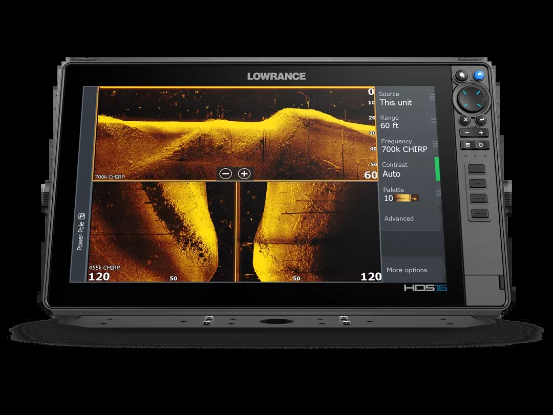Image resolution: width=553 pixels, height=415 pixels.
Task: Open the Frequency 700k CHIRP setting
Action: click(409, 145)
